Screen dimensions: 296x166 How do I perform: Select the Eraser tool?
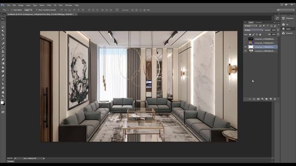pos(3,59)
